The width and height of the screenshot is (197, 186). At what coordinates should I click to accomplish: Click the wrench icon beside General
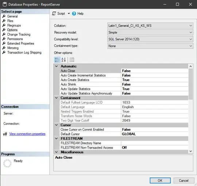pos(4,16)
